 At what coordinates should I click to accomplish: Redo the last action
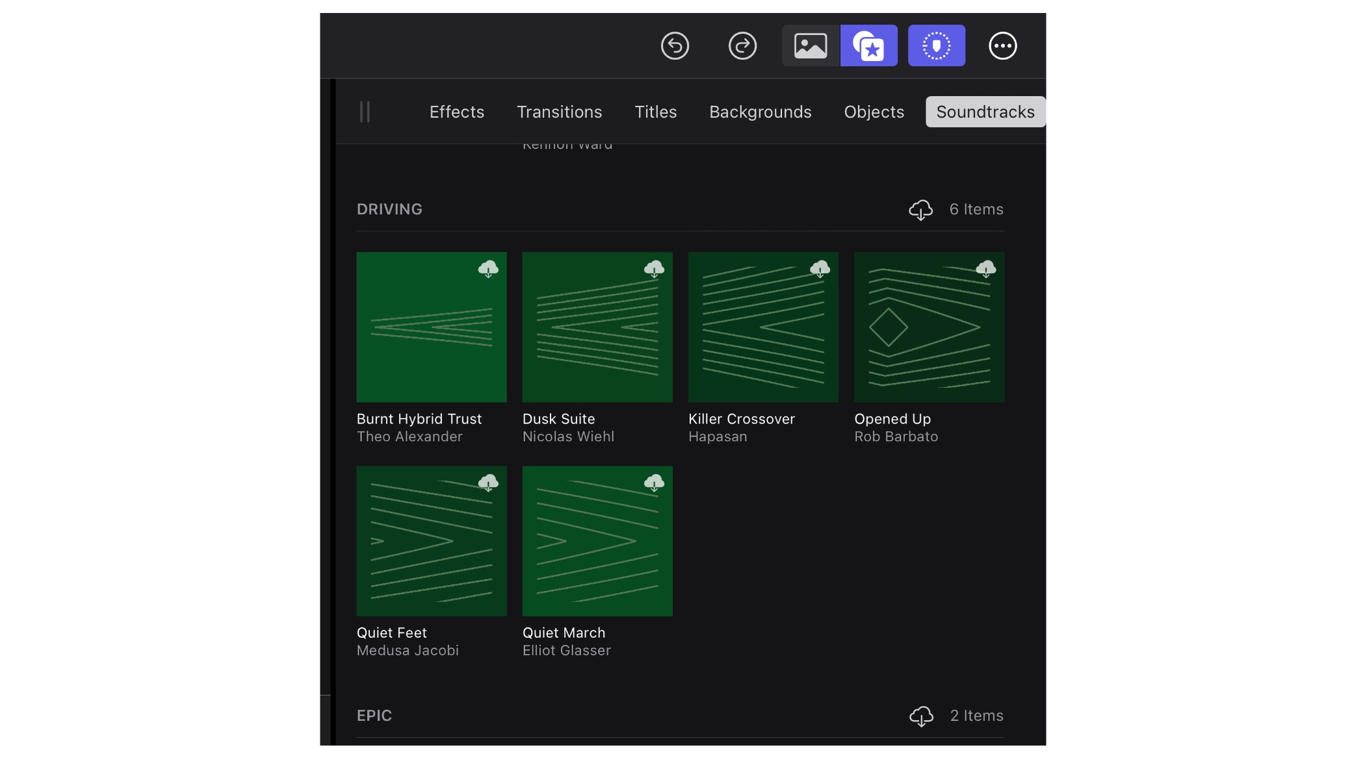coord(743,45)
